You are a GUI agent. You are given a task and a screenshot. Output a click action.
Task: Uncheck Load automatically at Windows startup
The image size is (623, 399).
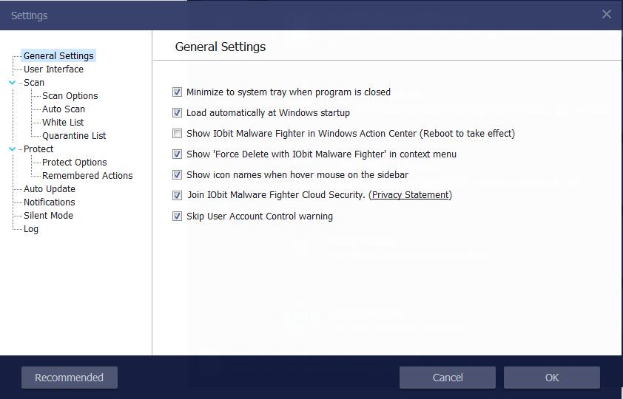click(177, 112)
